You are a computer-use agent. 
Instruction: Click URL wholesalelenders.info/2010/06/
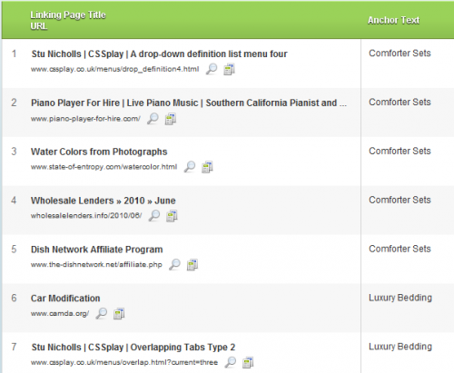pos(86,216)
